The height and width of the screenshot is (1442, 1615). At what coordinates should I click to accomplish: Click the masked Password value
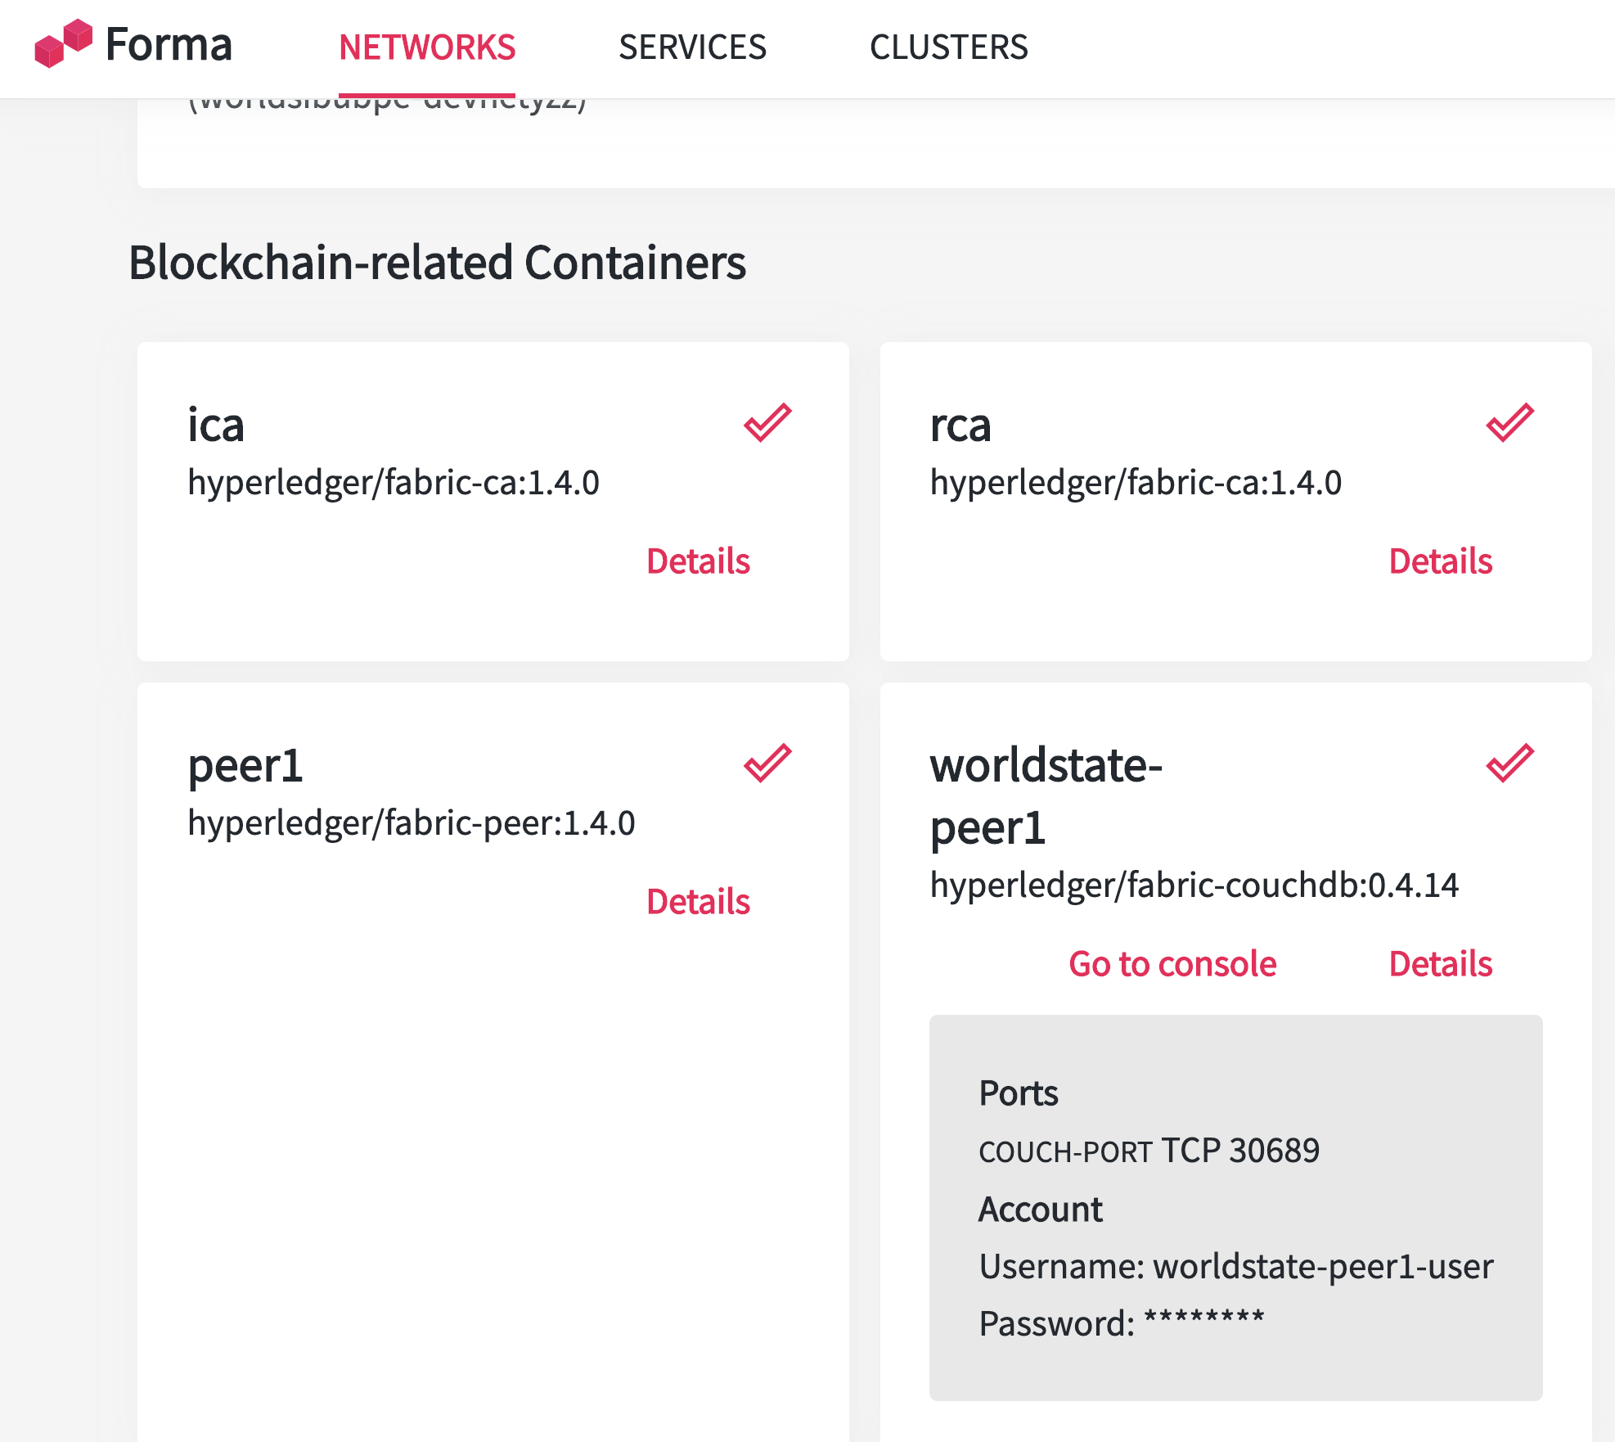pyautogui.click(x=1203, y=1319)
